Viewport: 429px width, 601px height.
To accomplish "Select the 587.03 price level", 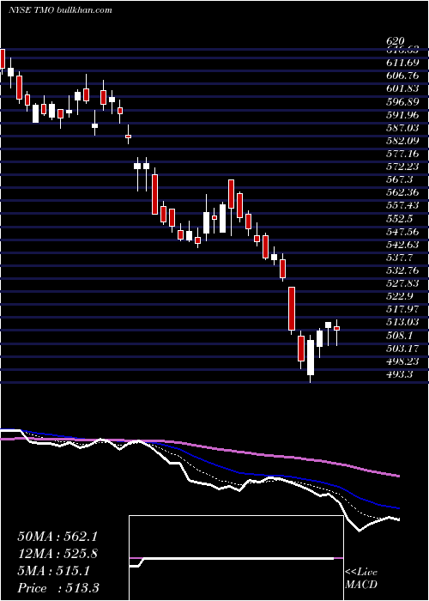I will click(x=402, y=127).
